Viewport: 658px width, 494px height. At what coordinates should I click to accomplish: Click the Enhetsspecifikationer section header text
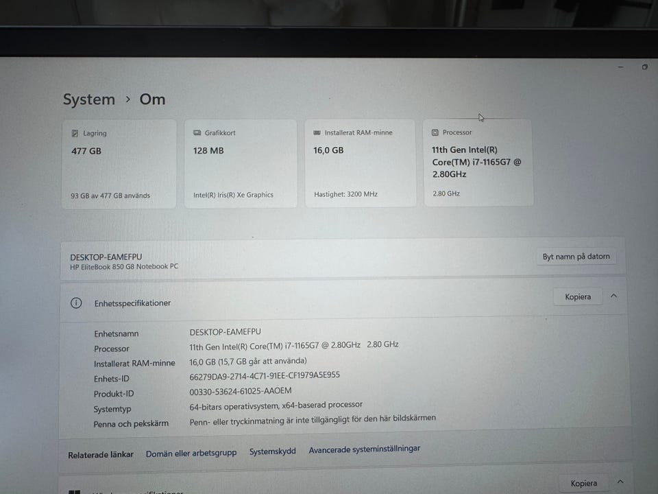coord(132,303)
